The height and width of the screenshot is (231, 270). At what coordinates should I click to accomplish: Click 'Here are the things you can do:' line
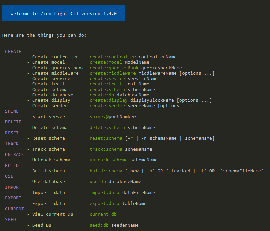pos(44,35)
